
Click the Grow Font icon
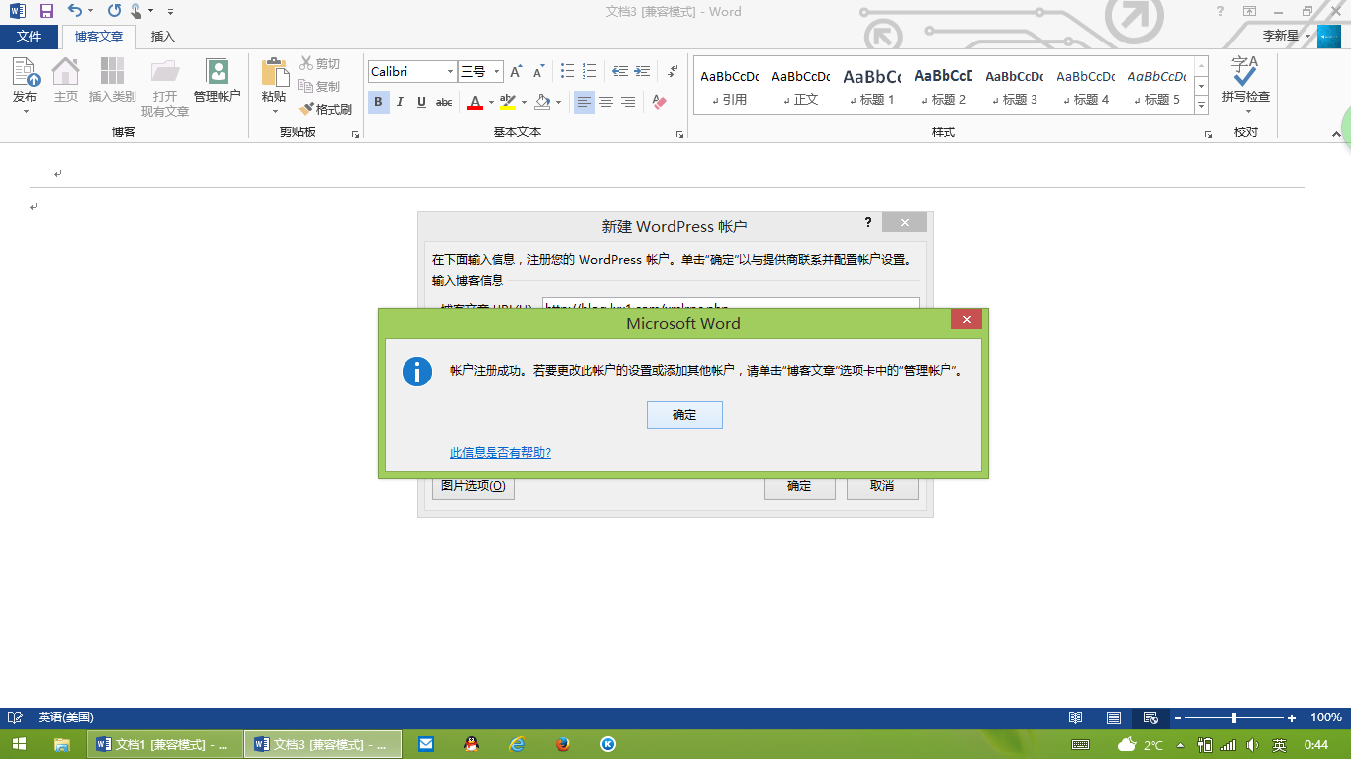[516, 72]
